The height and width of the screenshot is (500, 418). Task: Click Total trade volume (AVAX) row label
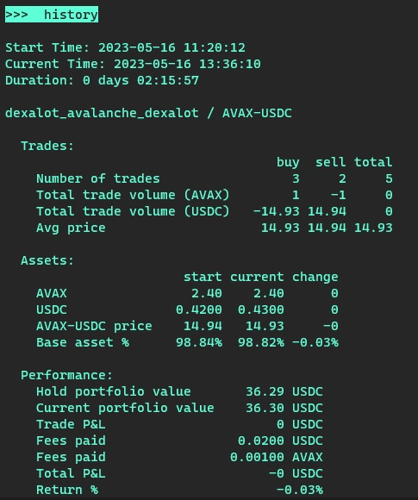[x=133, y=195]
